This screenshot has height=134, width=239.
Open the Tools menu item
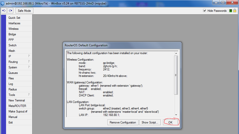(19, 95)
